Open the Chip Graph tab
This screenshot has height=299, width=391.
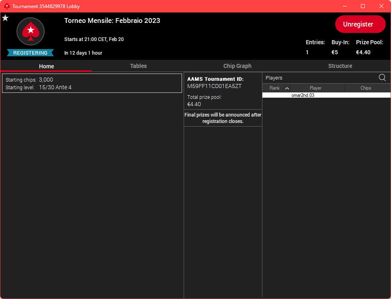(x=237, y=66)
